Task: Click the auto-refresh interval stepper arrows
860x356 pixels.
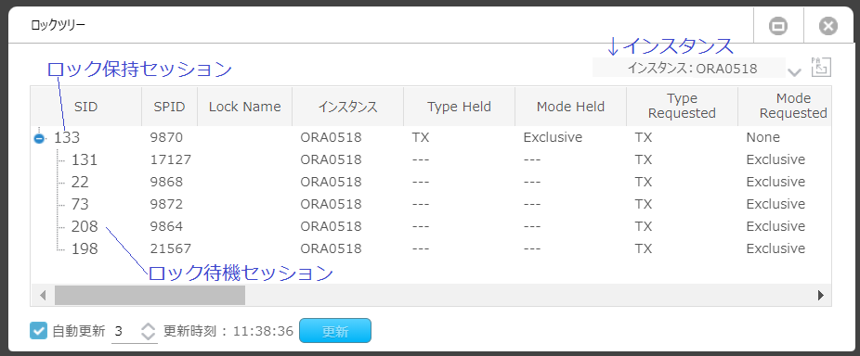Action: click(148, 331)
